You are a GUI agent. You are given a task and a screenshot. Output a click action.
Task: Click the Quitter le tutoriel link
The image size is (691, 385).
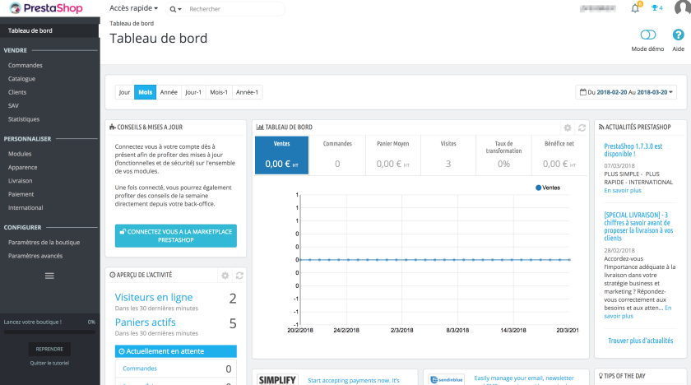pyautogui.click(x=49, y=363)
